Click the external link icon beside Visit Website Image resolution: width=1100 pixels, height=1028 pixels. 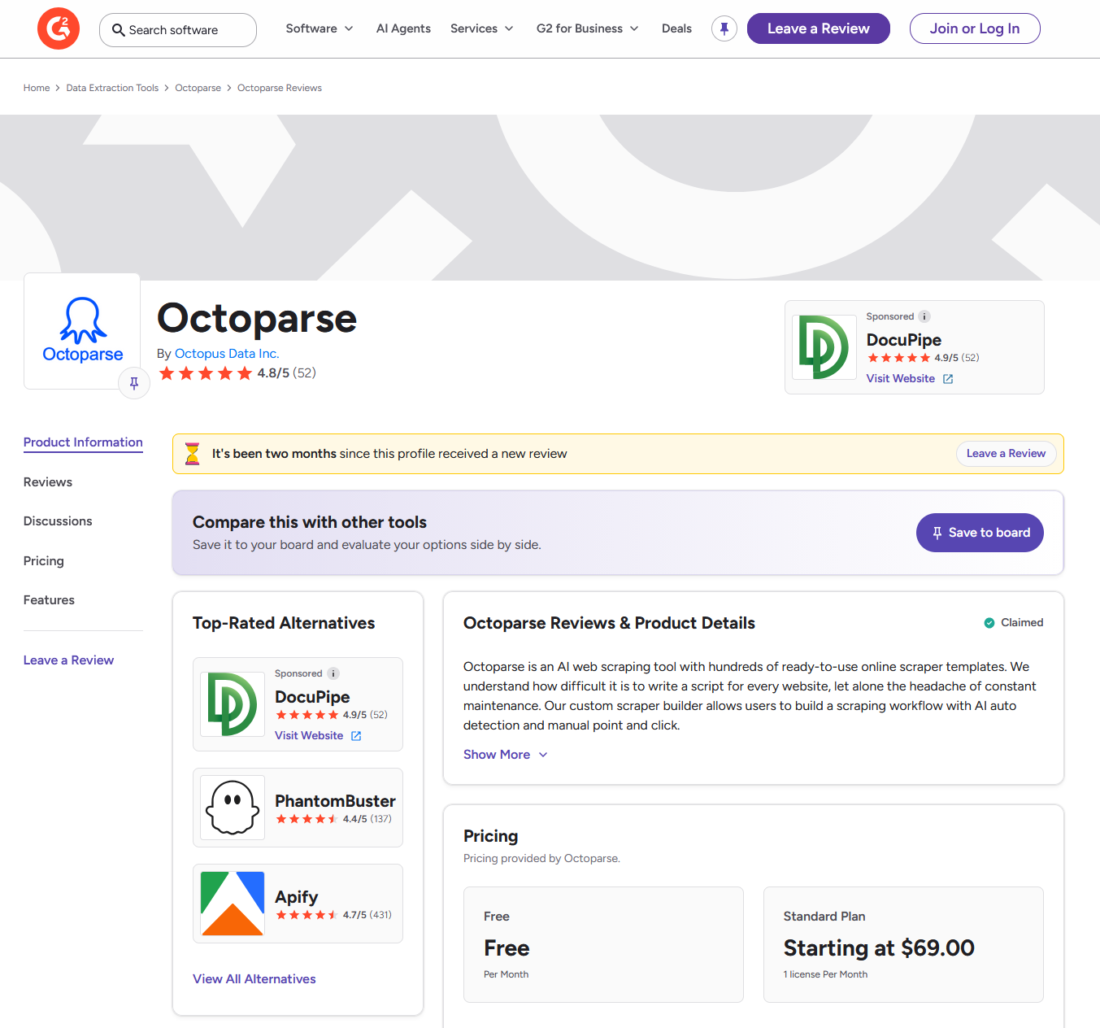pyautogui.click(x=948, y=378)
